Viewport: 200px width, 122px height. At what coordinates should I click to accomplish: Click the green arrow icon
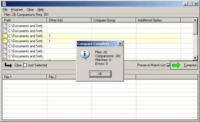tap(176, 65)
